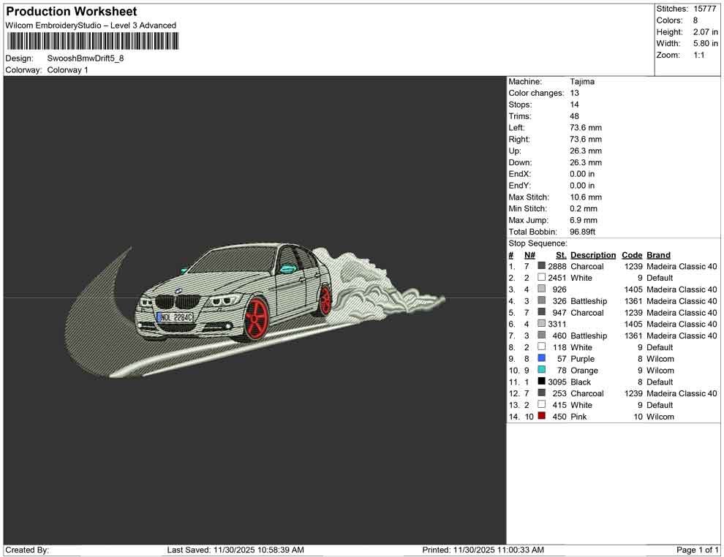Open the Colorway 1 selection
724x557 pixels.
pos(66,70)
